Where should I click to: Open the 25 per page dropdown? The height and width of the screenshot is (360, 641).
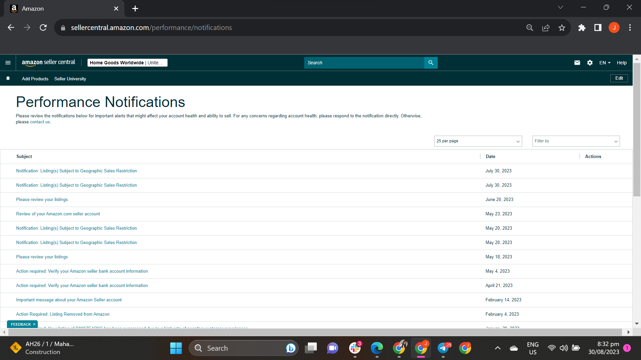478,141
